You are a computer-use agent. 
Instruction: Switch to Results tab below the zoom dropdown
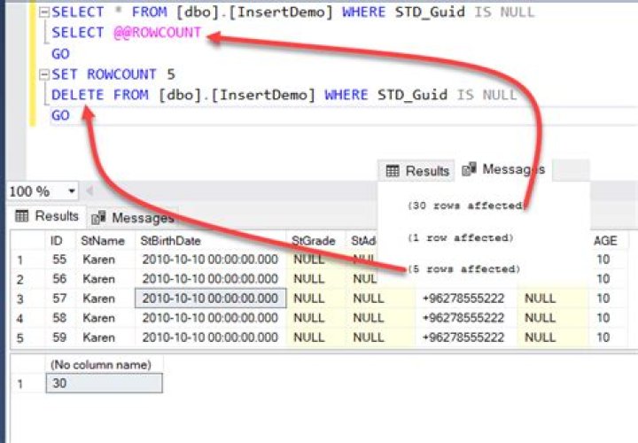pyautogui.click(x=47, y=216)
